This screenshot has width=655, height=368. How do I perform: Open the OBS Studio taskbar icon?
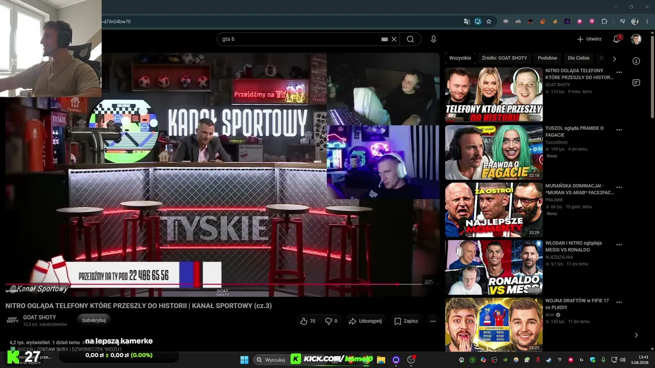[411, 360]
